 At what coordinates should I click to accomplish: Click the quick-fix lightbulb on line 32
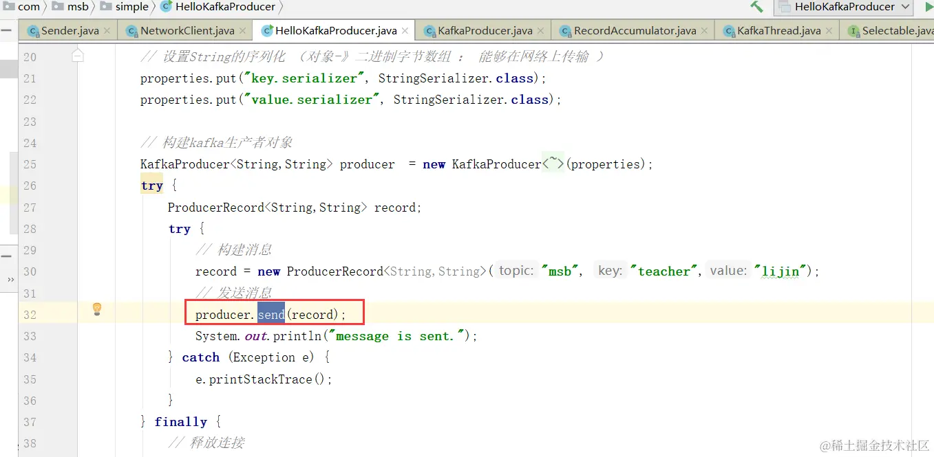pos(97,309)
